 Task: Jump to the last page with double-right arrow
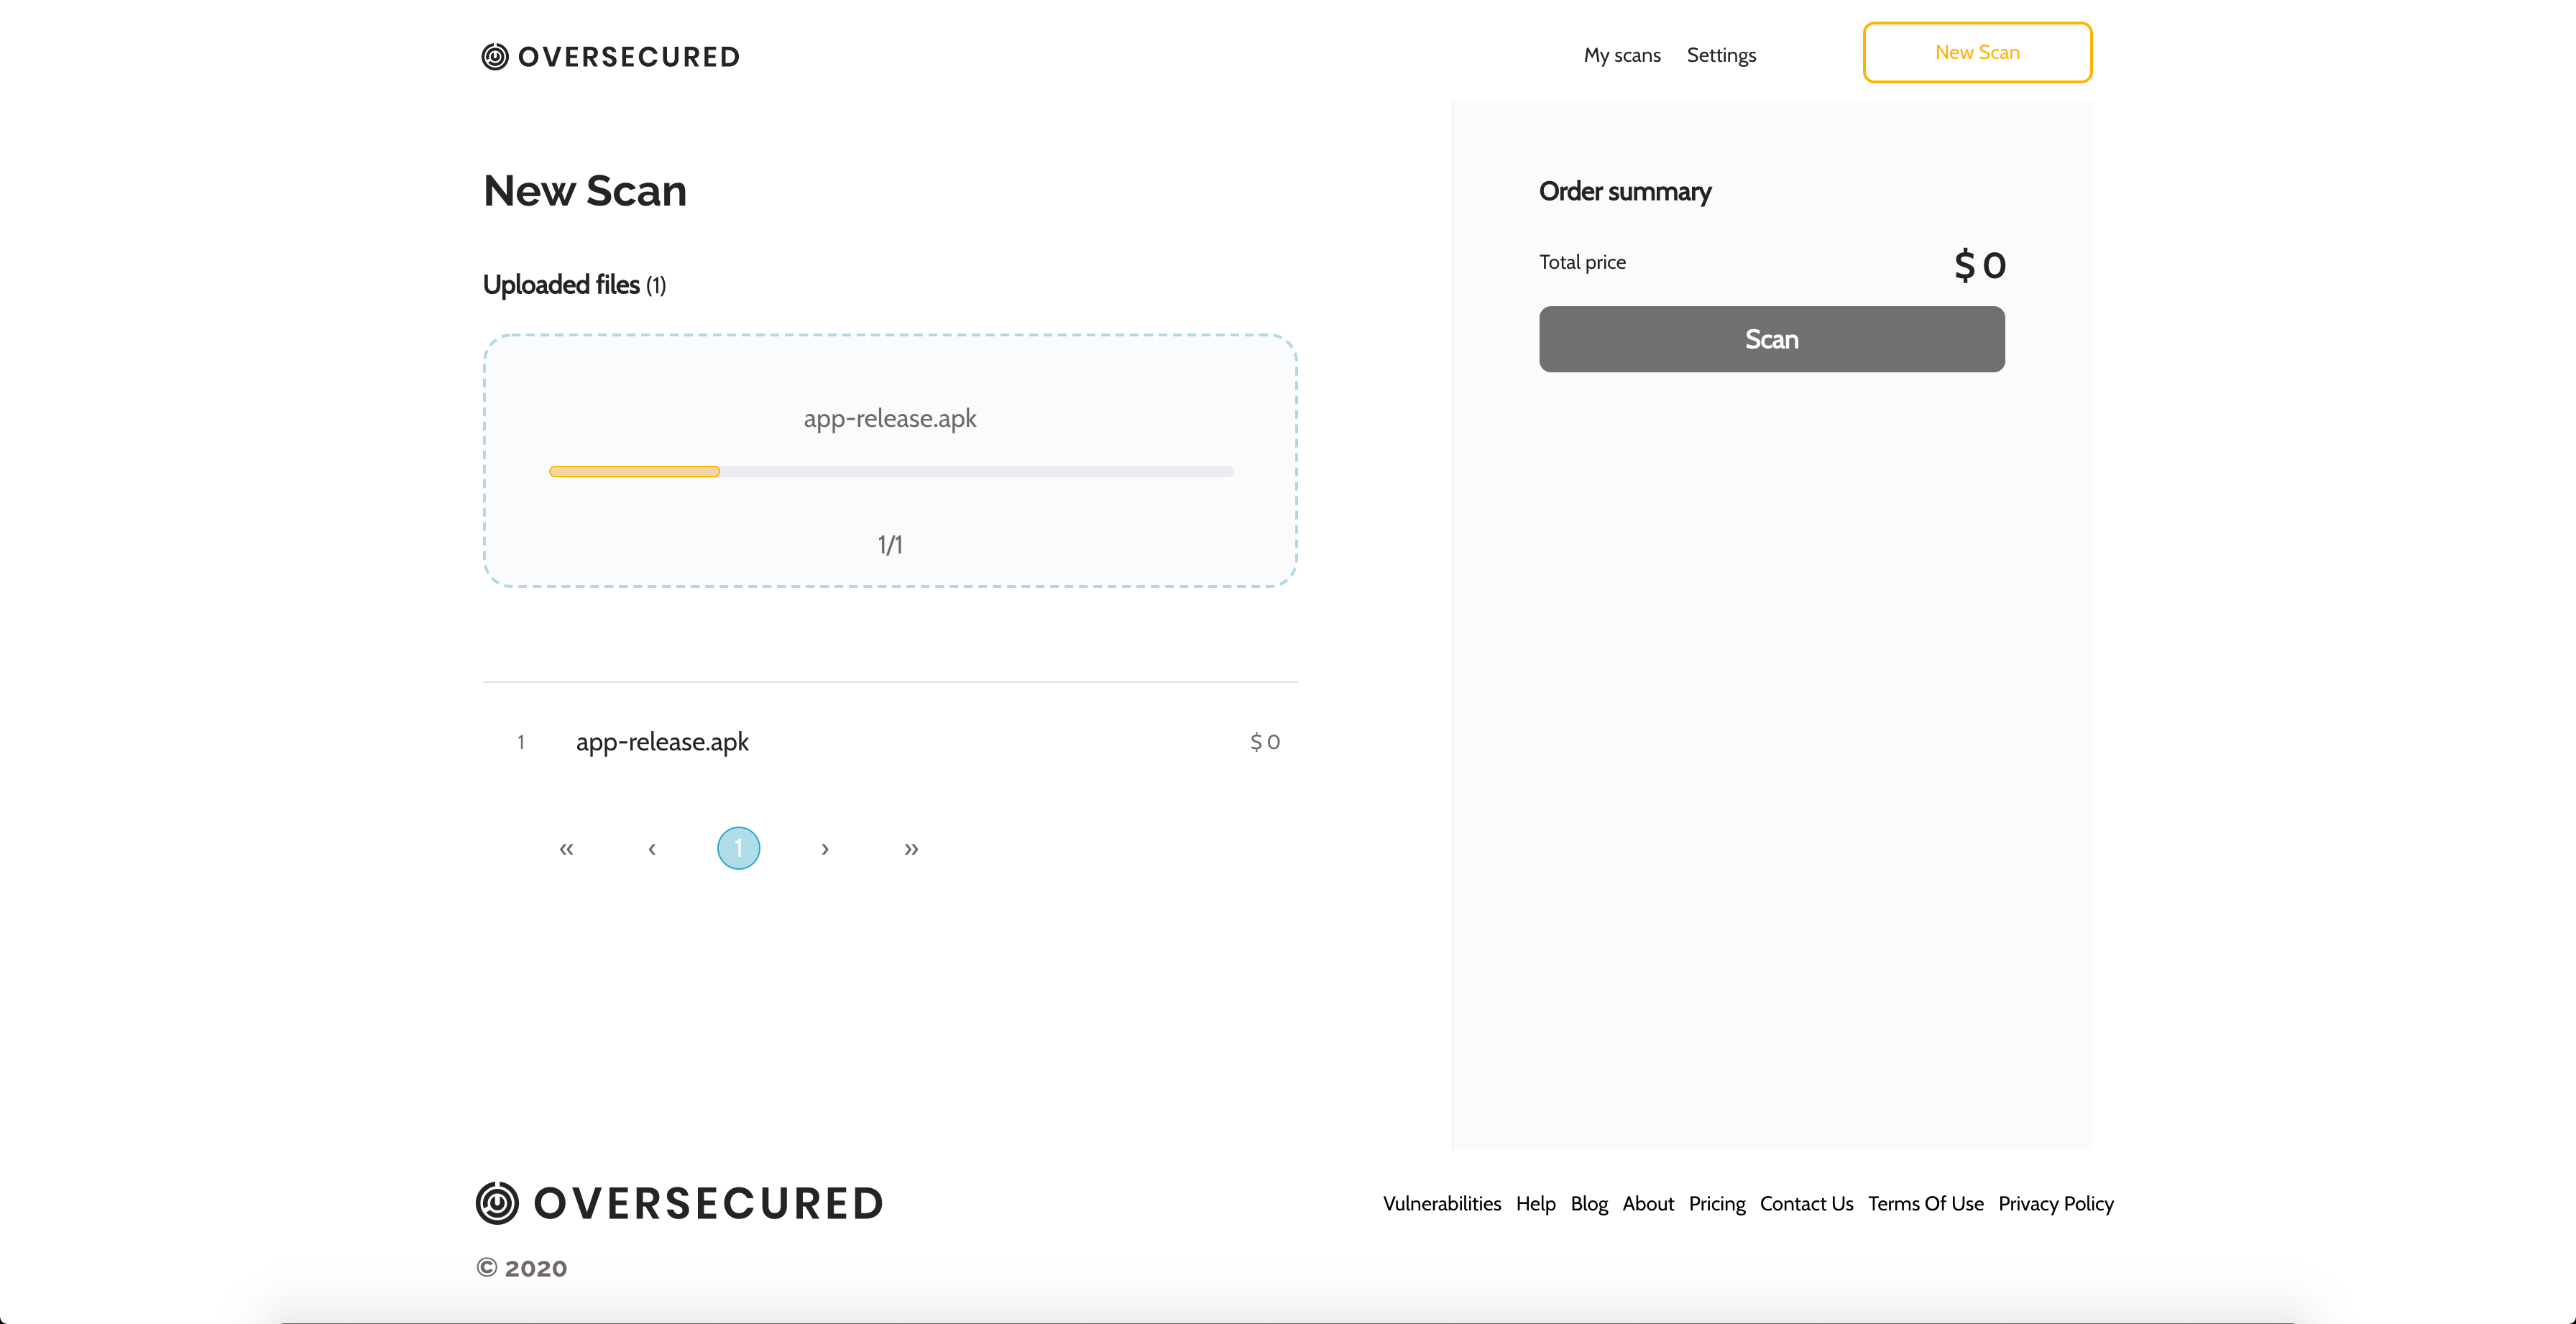click(x=911, y=848)
